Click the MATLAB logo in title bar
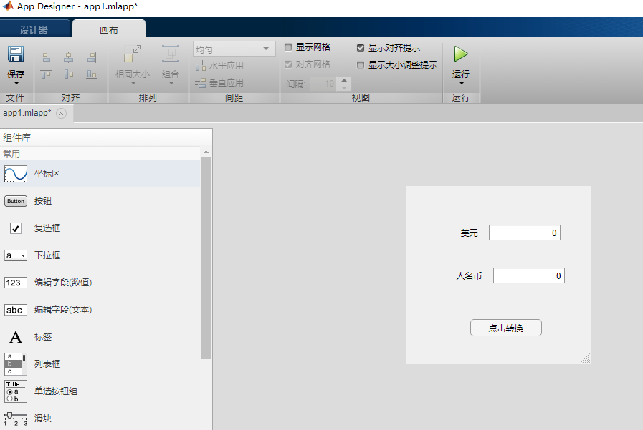The image size is (643, 430). pyautogui.click(x=8, y=6)
